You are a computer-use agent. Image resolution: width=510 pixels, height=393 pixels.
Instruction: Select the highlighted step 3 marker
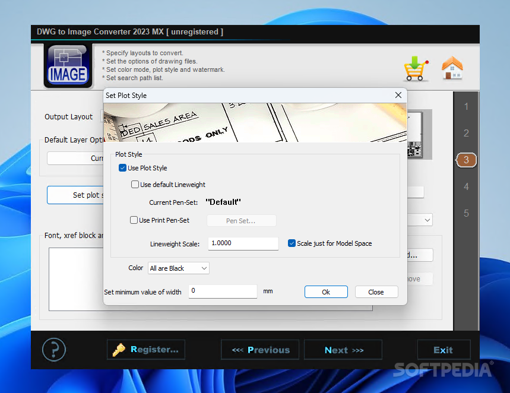466,160
